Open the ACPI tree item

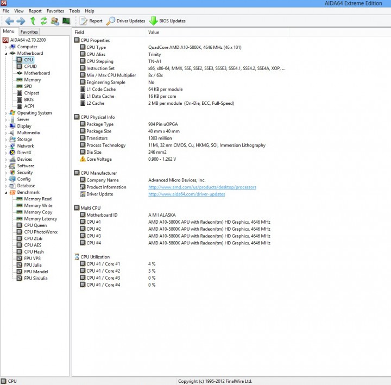click(x=26, y=106)
